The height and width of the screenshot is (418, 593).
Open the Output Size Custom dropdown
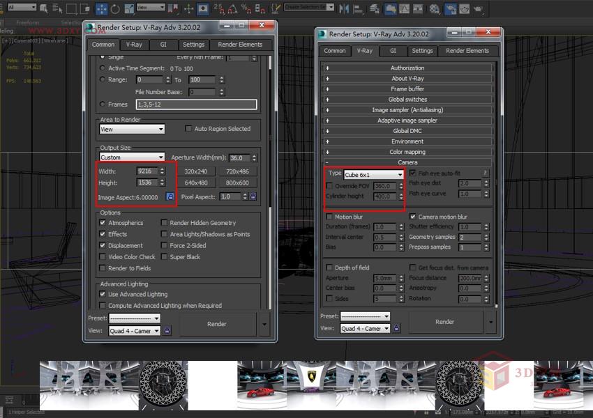(131, 157)
